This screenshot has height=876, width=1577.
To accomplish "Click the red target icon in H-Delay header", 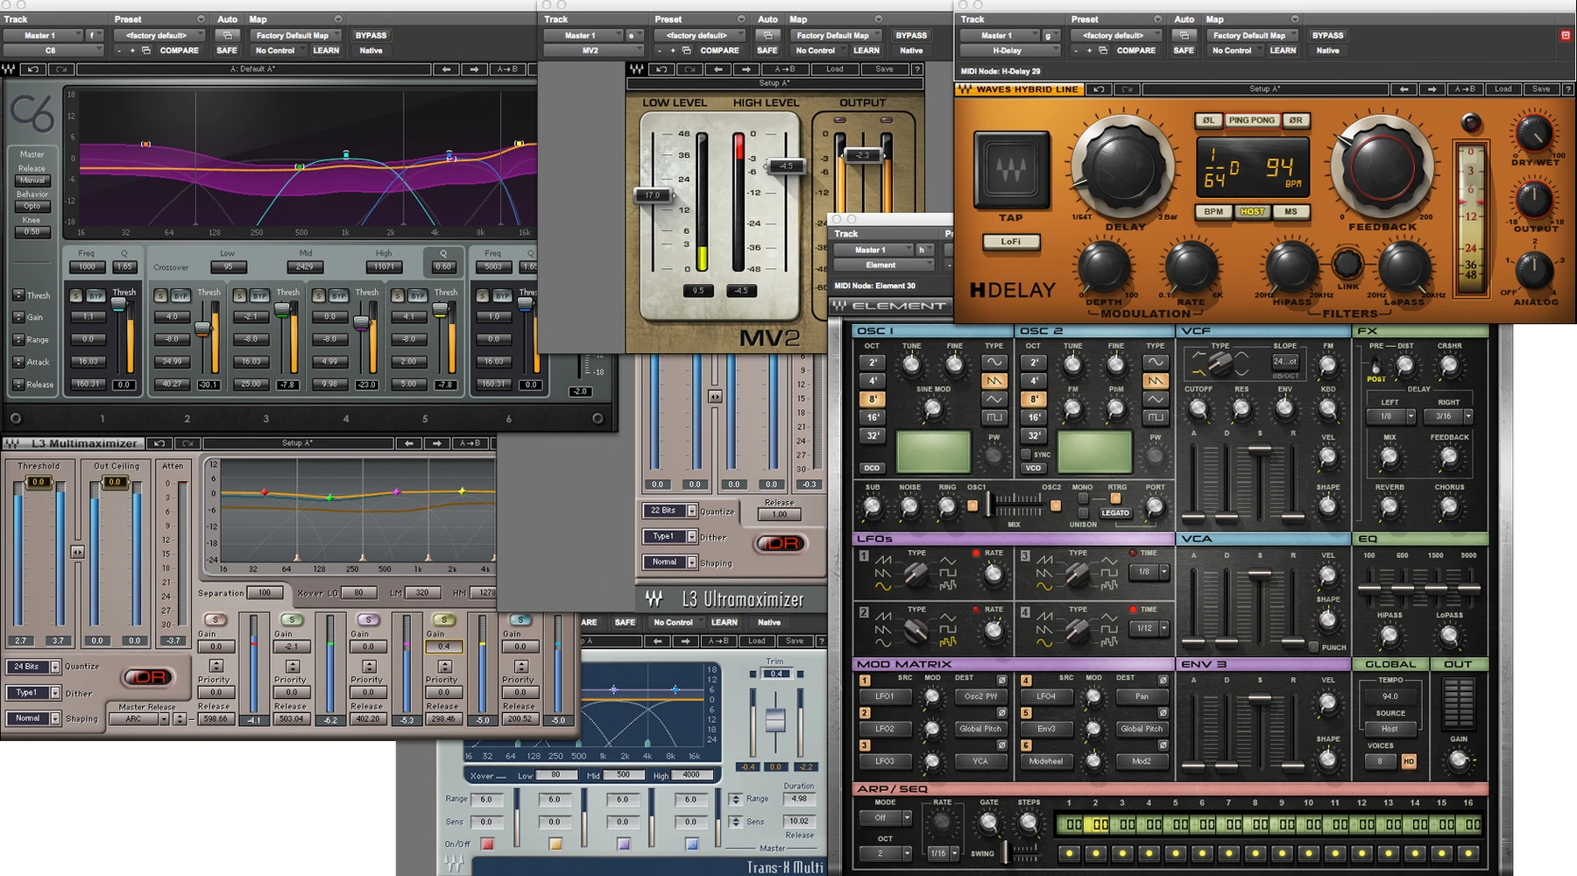I will pos(1566,35).
